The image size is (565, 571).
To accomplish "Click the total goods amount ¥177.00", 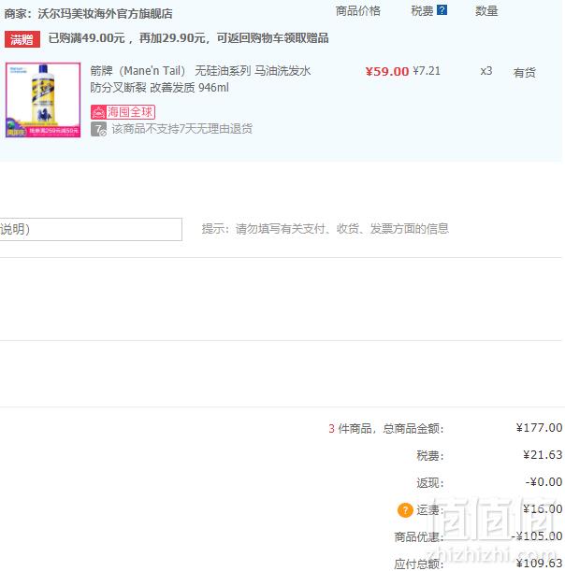I will tap(539, 427).
